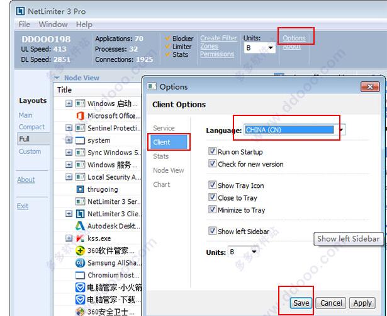Switch to the Stats options tab
Screen dimensions: 387x316
pyautogui.click(x=161, y=156)
